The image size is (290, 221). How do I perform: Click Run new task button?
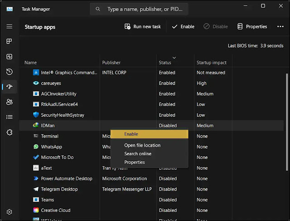(x=142, y=27)
